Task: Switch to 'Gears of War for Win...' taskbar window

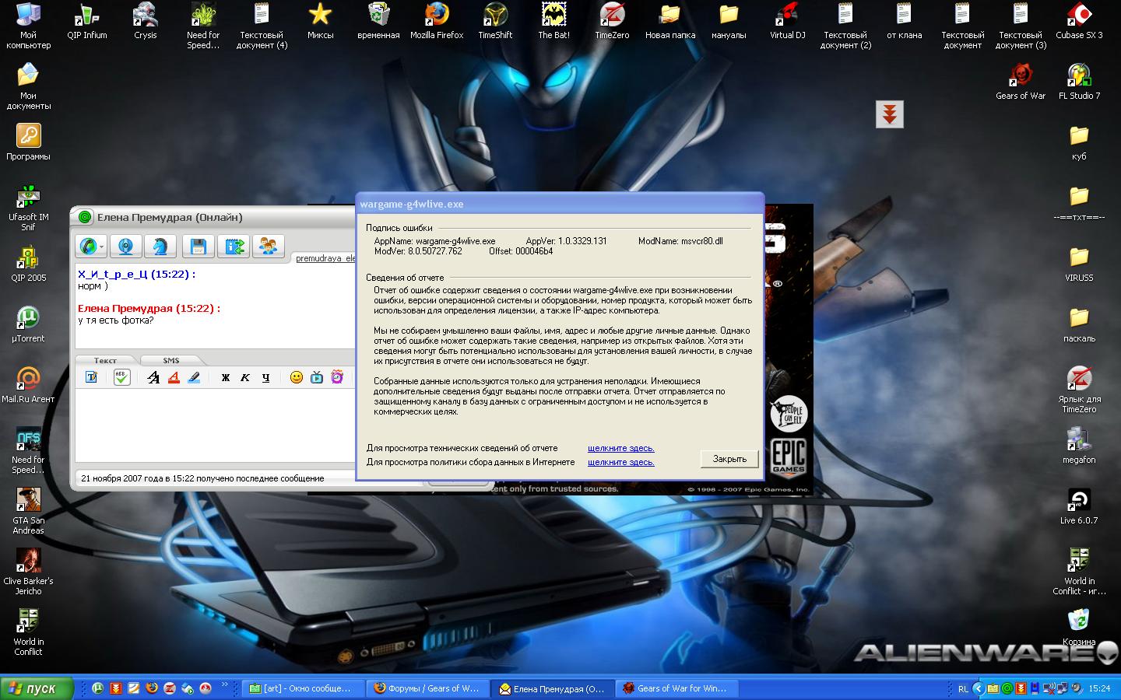Action: point(676,688)
